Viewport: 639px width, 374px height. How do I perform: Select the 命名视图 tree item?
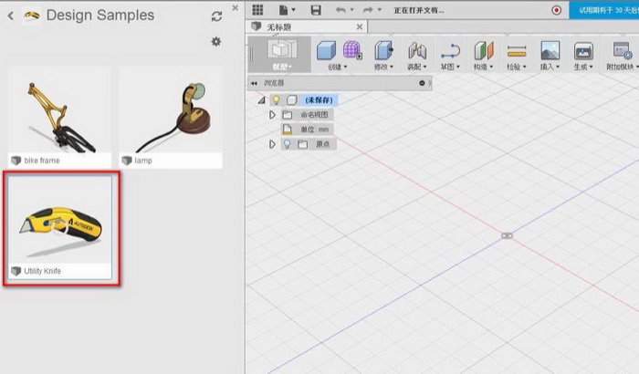click(x=314, y=115)
